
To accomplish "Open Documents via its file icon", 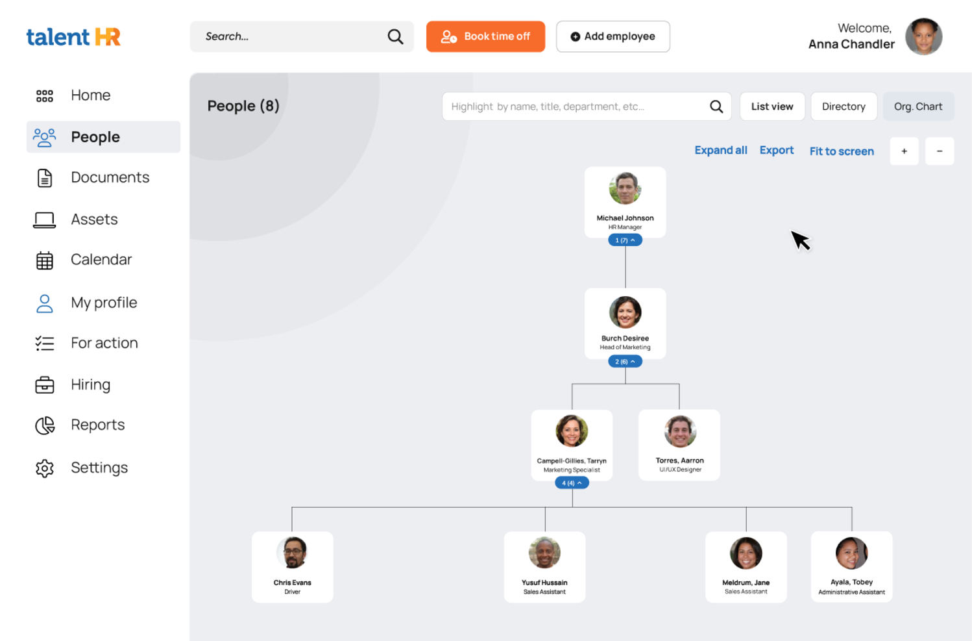I will point(44,178).
